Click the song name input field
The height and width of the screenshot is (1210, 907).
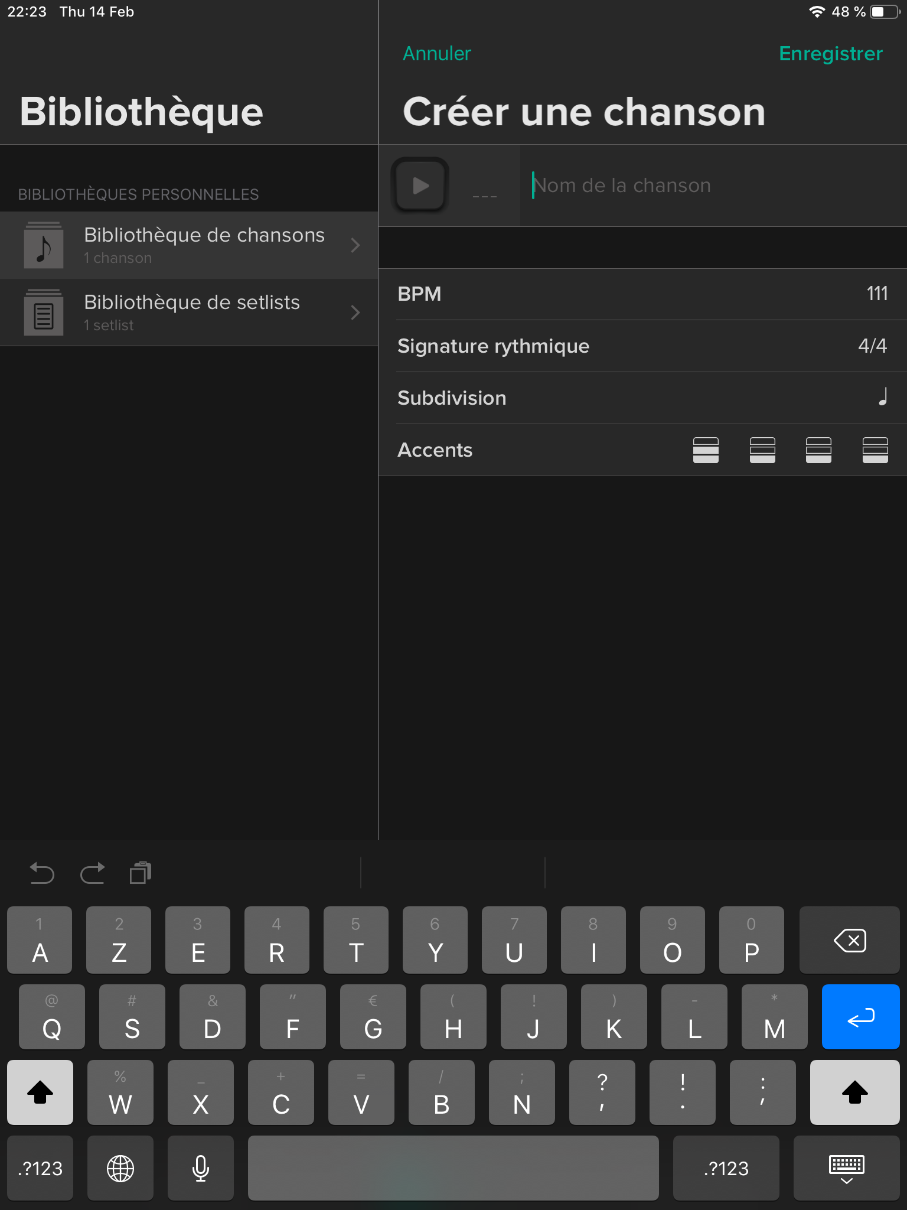point(713,186)
